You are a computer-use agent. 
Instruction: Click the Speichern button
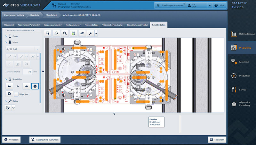click(x=217, y=140)
